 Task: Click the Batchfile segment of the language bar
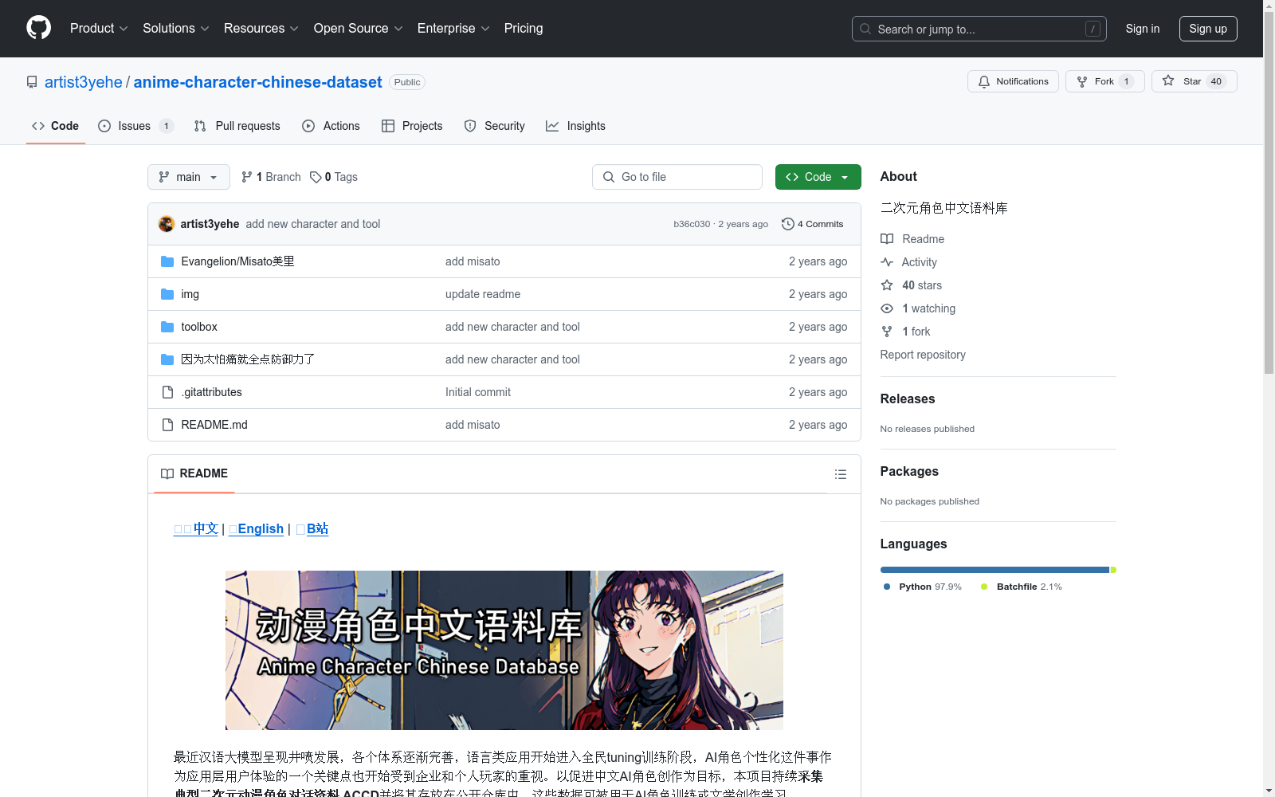1113,570
